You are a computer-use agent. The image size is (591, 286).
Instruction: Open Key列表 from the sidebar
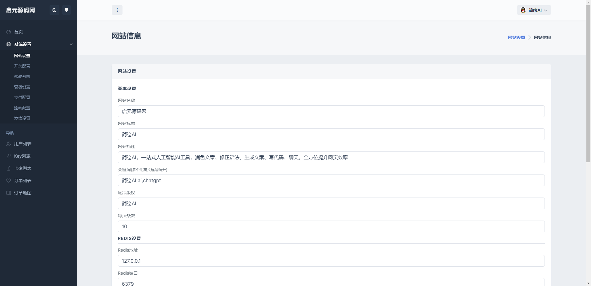coord(22,156)
